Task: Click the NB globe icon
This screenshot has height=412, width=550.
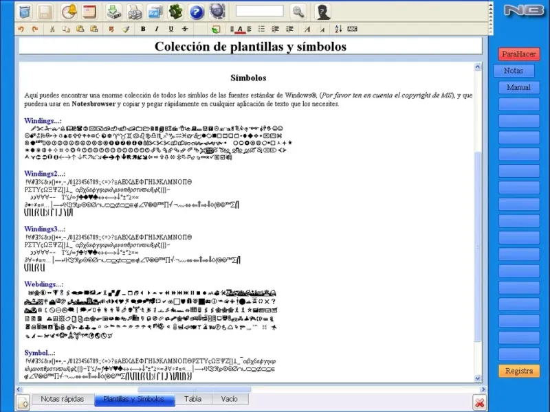Action: coord(217,12)
